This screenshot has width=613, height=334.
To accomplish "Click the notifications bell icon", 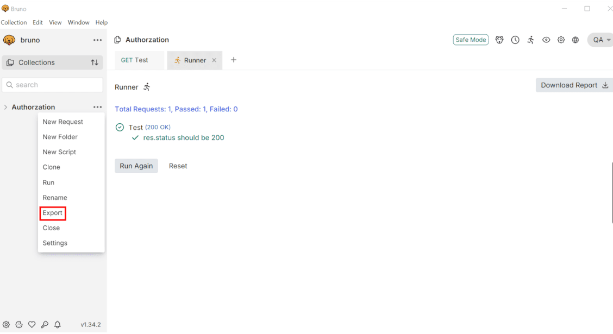I will click(58, 325).
